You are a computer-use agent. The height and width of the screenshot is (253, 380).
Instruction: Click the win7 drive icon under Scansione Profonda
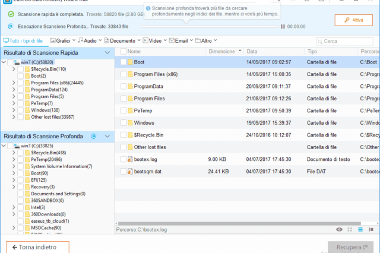[x=17, y=146]
